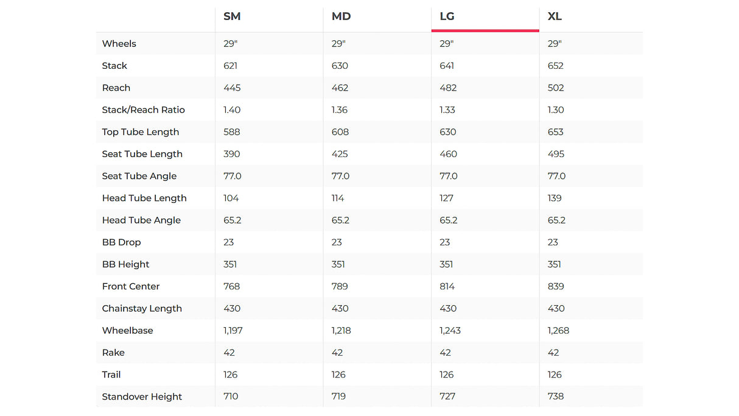
Task: Select the Stack row label
Action: [114, 66]
